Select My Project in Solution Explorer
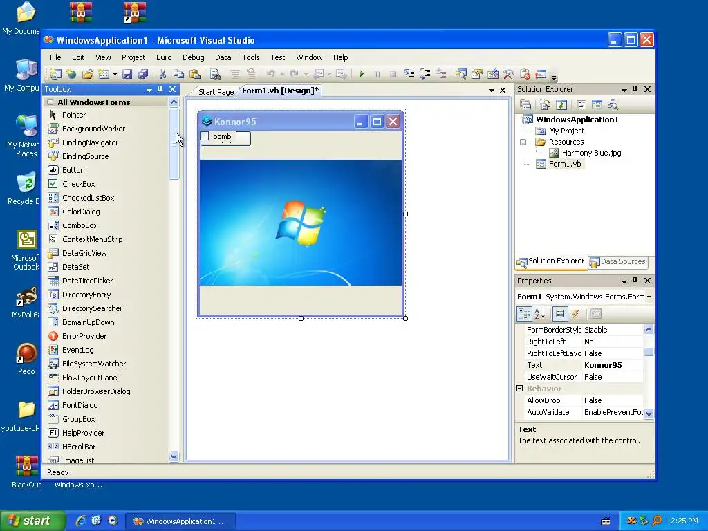 pyautogui.click(x=566, y=131)
